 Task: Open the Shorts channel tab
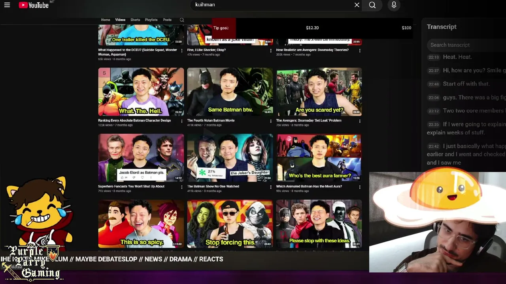(135, 20)
